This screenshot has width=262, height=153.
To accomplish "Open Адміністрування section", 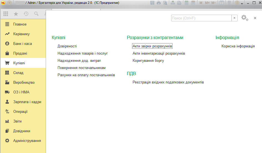I will click(x=23, y=141).
